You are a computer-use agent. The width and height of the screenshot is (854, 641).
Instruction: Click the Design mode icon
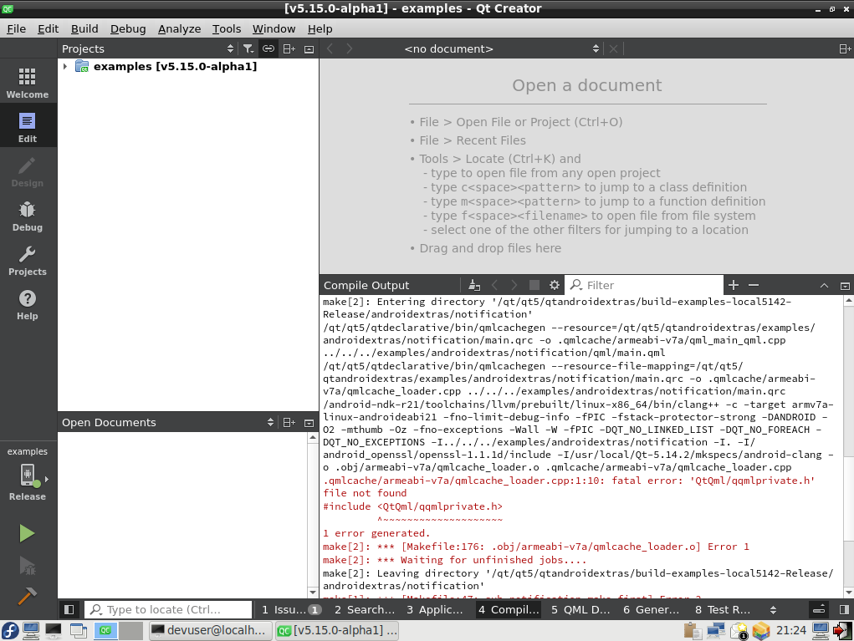(28, 171)
